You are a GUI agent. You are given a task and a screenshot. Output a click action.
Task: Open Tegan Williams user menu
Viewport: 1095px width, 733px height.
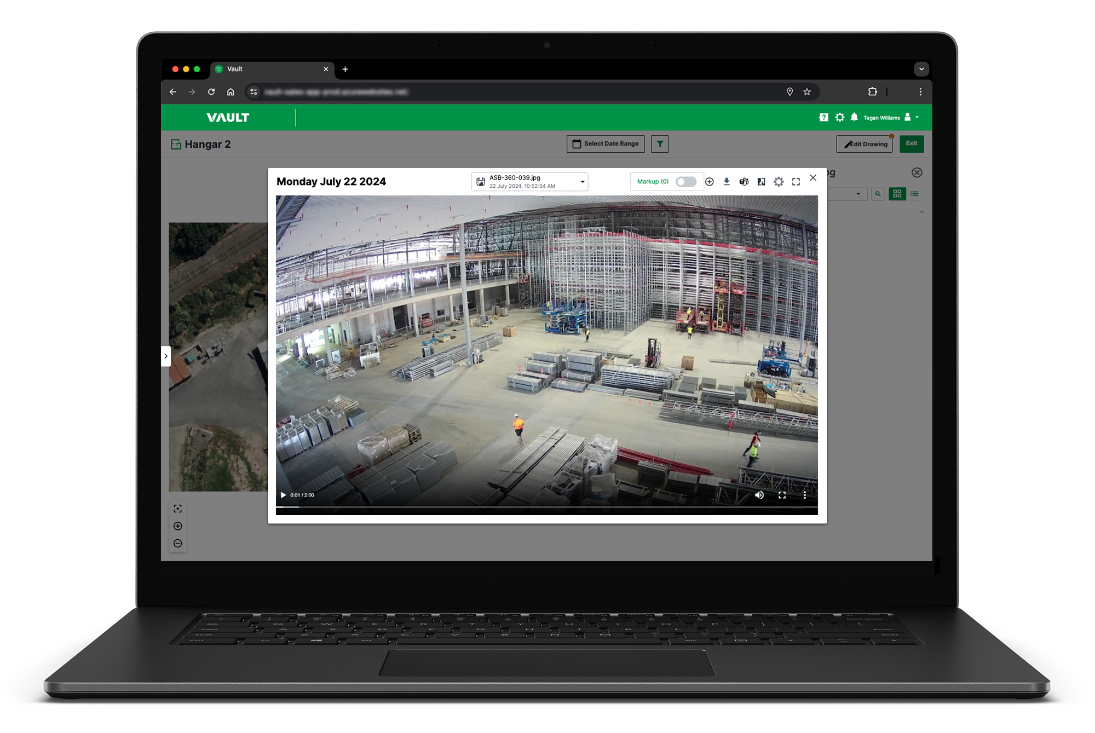[x=891, y=118]
